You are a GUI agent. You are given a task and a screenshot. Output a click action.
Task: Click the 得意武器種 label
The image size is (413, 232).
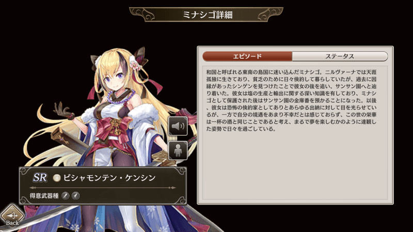pyautogui.click(x=44, y=196)
